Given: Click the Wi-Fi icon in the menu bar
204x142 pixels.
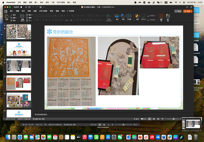Looking at the screenshot, I should pyautogui.click(x=176, y=2).
